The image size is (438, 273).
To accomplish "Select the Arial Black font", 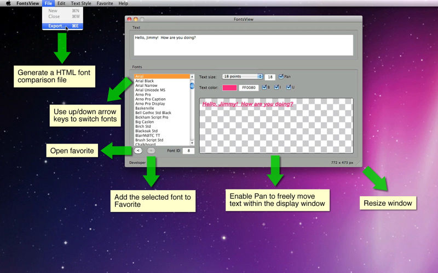I will coord(162,81).
